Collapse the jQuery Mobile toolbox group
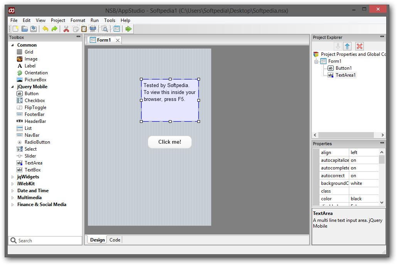The height and width of the screenshot is (265, 397). [x=12, y=87]
